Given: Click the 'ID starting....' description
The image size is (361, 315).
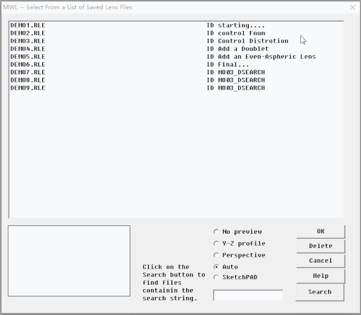Looking at the screenshot, I should pos(236,25).
